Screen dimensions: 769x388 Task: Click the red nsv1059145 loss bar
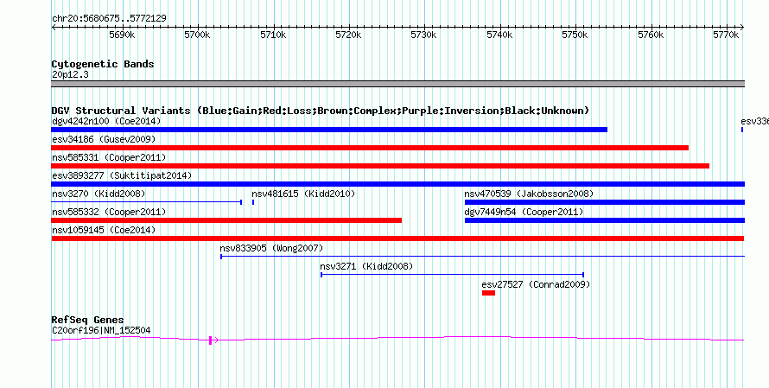tap(397, 239)
